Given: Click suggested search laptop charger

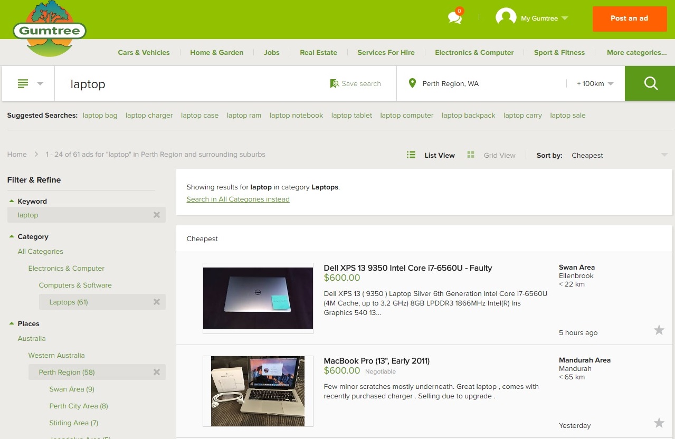Looking at the screenshot, I should [149, 115].
